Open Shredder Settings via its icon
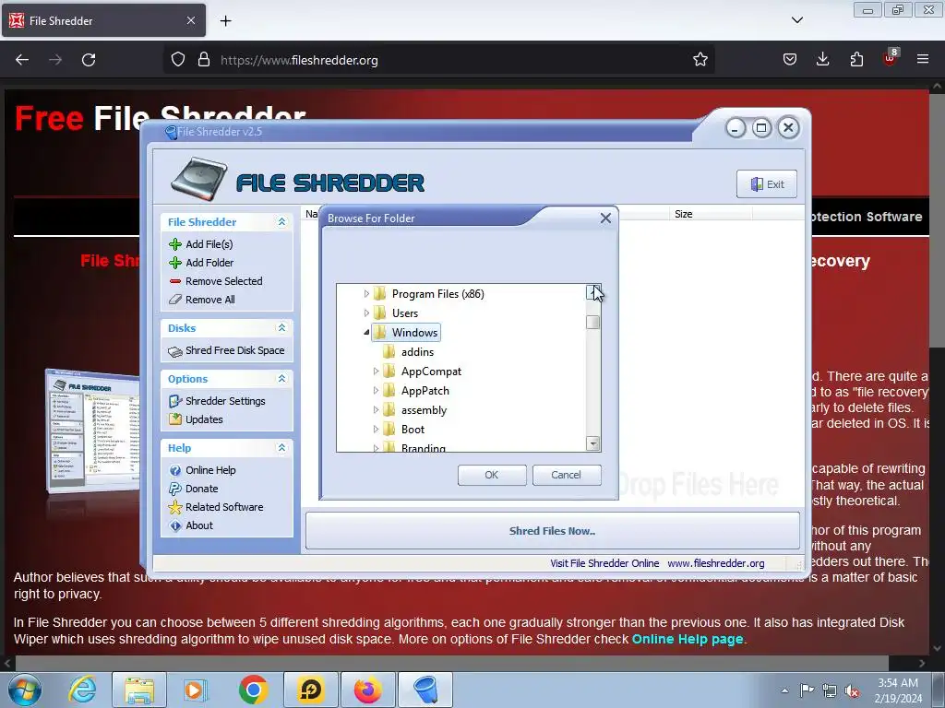Screen dimensions: 945x708 [x=175, y=401]
